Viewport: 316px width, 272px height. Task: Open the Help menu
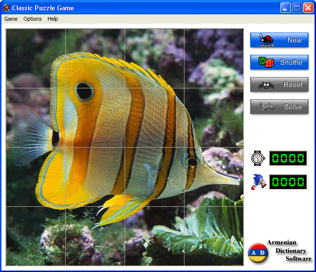click(x=53, y=19)
